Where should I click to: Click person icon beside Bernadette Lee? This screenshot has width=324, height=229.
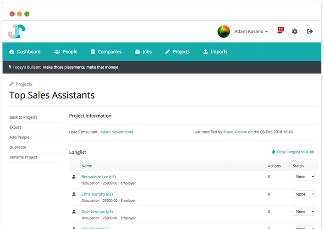point(74,176)
